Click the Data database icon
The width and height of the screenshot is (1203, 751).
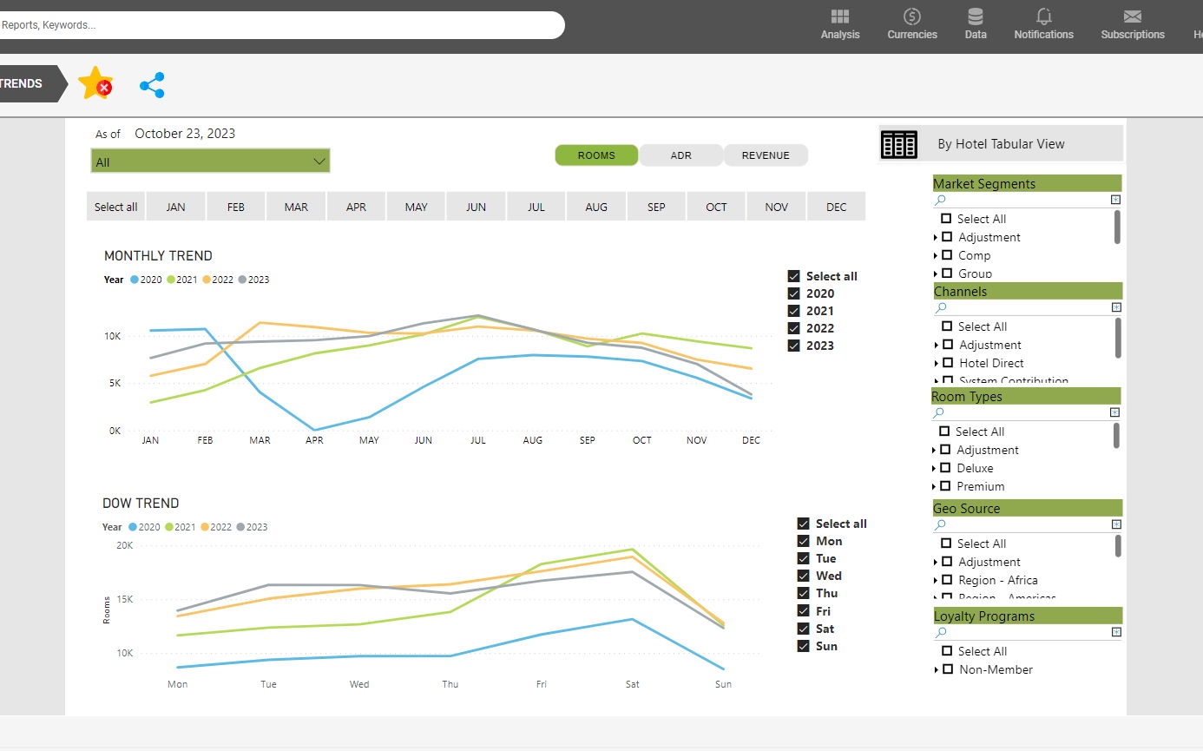(x=975, y=16)
